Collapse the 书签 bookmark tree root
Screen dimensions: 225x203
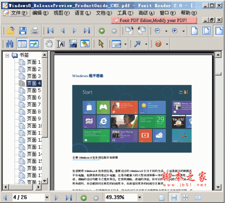coord(7,56)
